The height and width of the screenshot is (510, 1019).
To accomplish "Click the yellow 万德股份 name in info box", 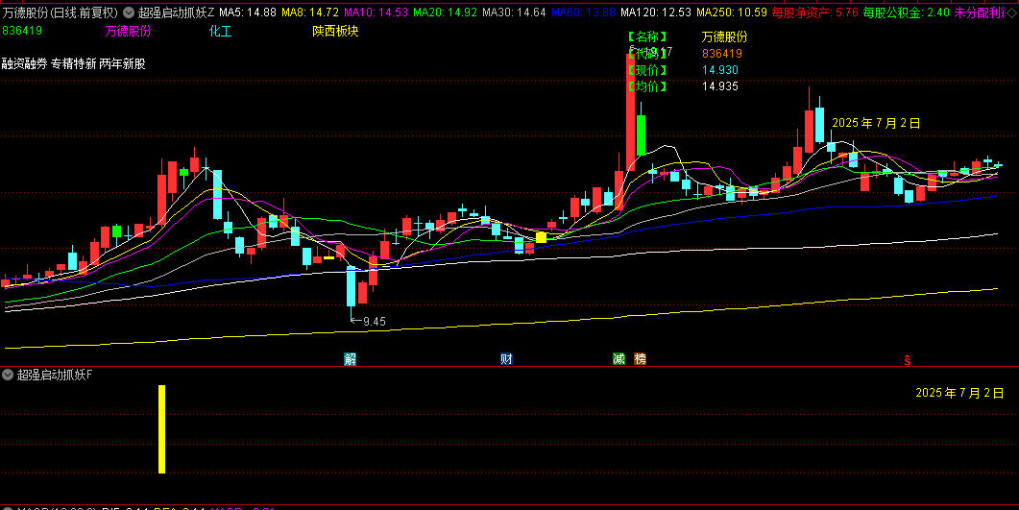I will point(724,37).
